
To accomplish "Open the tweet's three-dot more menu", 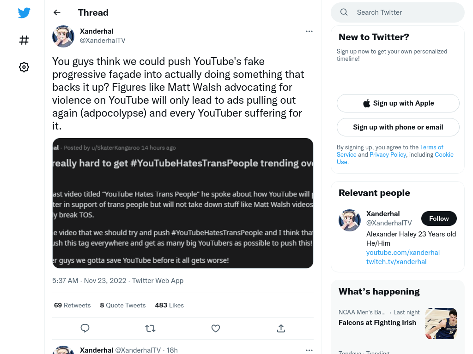I will 309,31.
